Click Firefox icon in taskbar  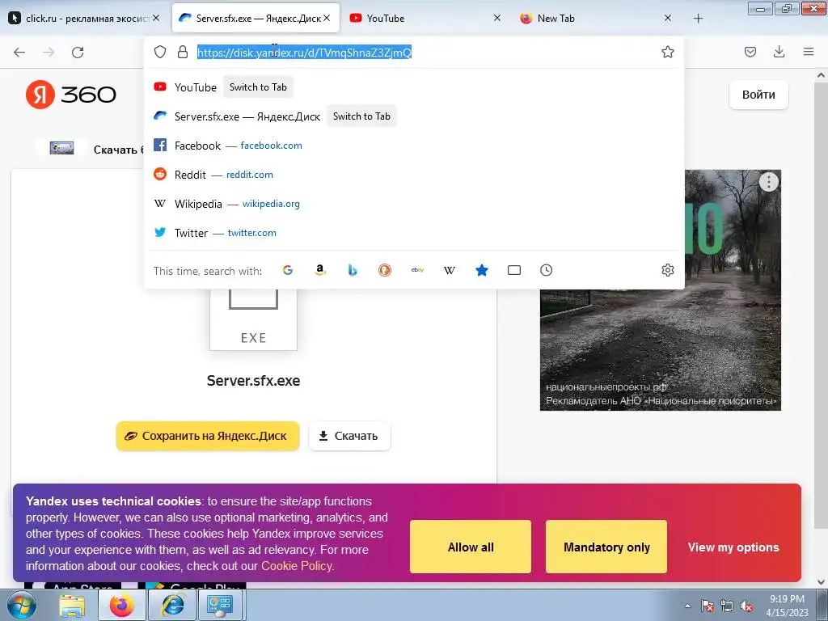[122, 605]
